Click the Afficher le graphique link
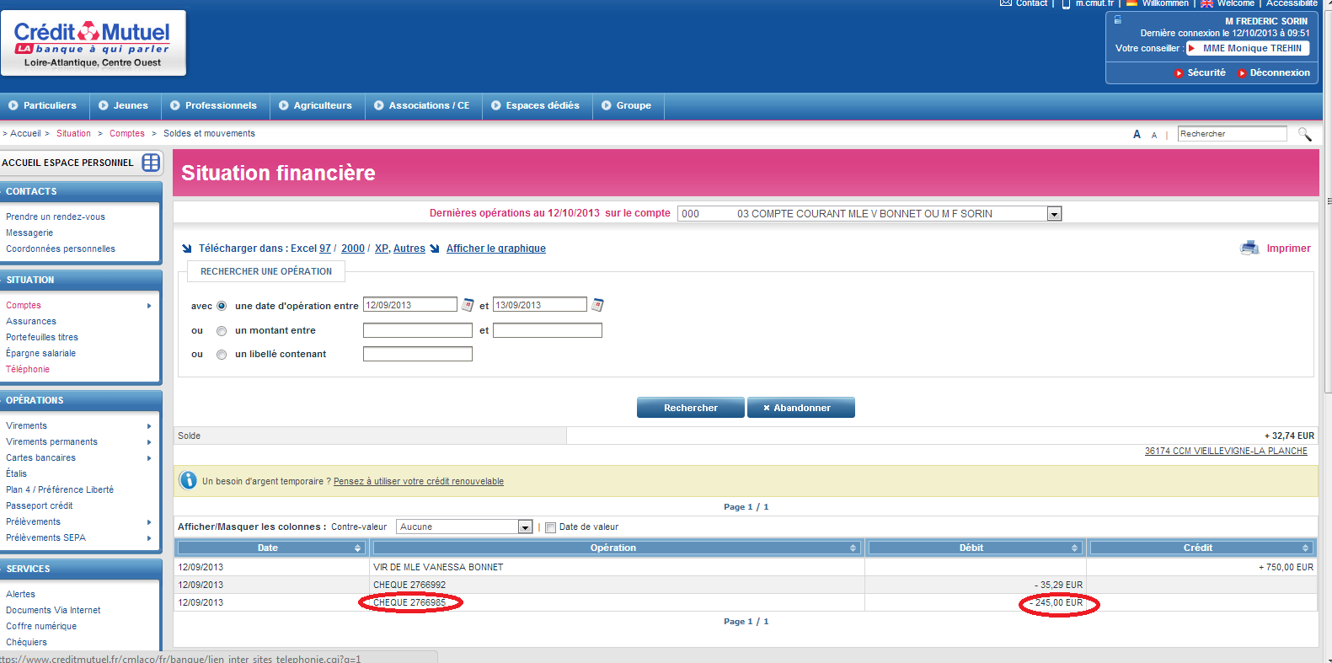Image resolution: width=1332 pixels, height=663 pixels. [495, 249]
